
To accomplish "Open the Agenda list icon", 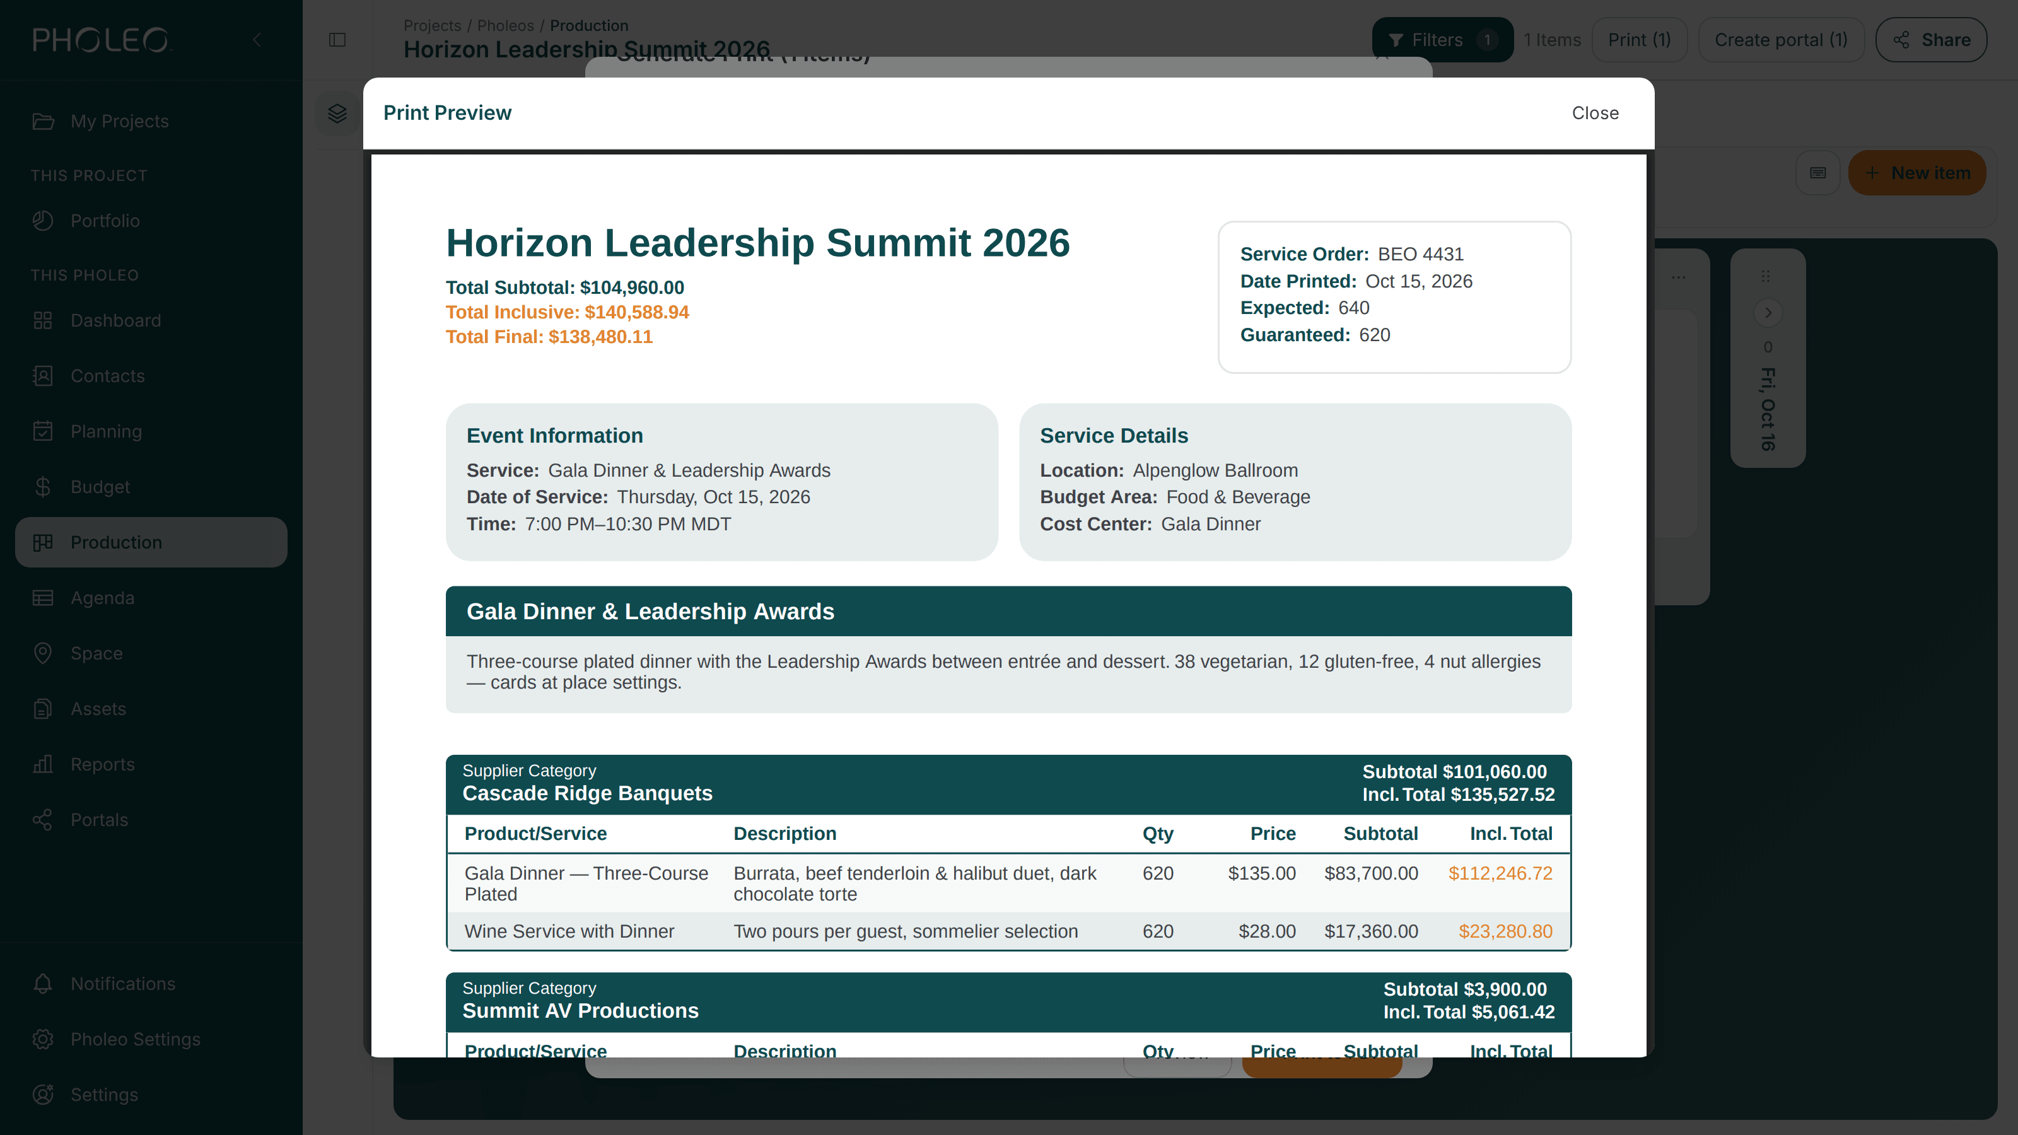I will [x=43, y=598].
